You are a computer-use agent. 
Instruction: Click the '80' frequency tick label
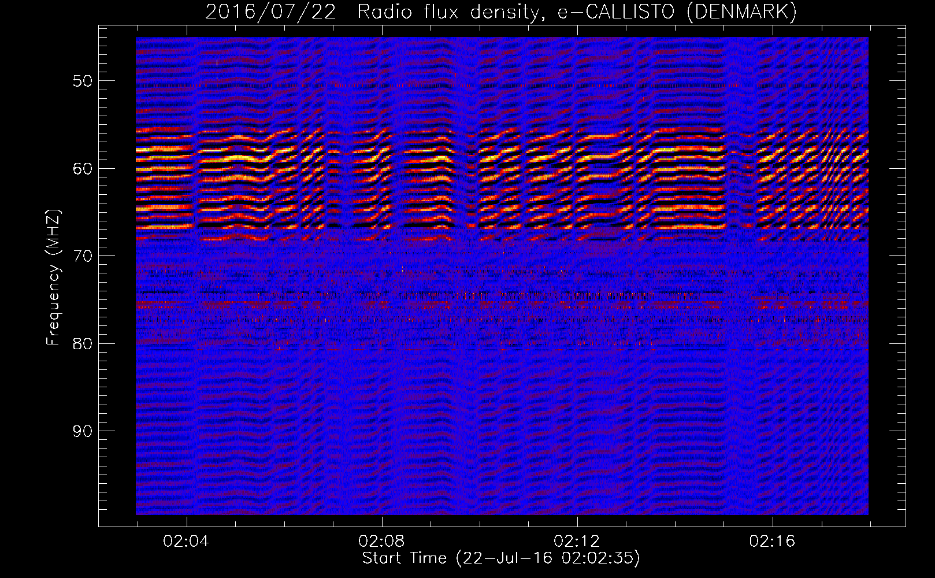point(82,344)
